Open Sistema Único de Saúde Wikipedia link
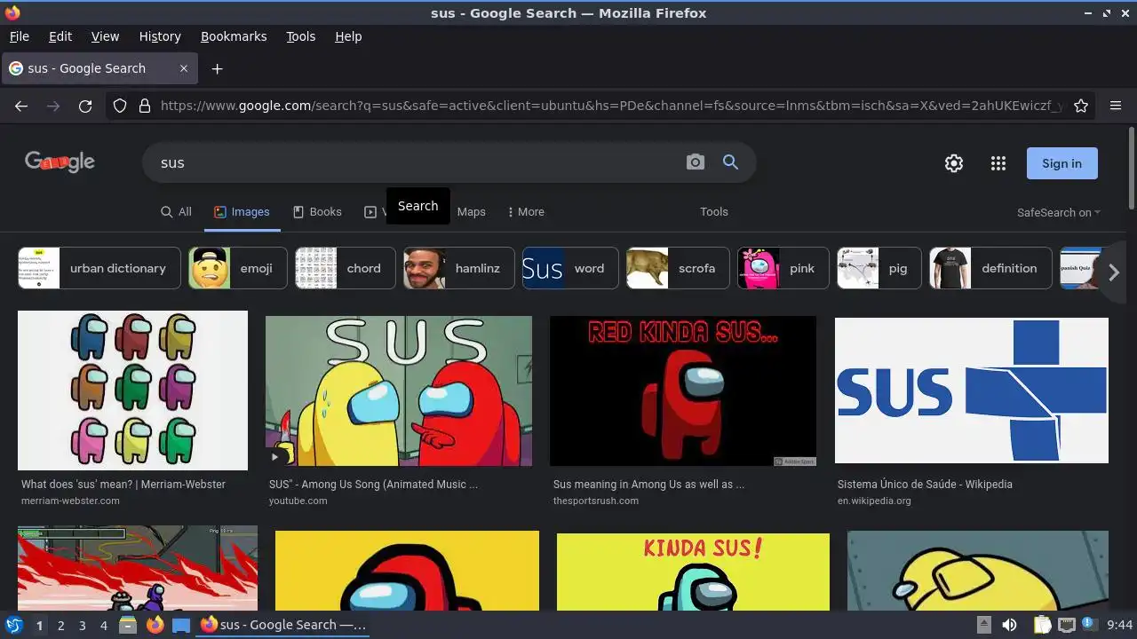Screen dimensions: 1137x639 click(925, 485)
